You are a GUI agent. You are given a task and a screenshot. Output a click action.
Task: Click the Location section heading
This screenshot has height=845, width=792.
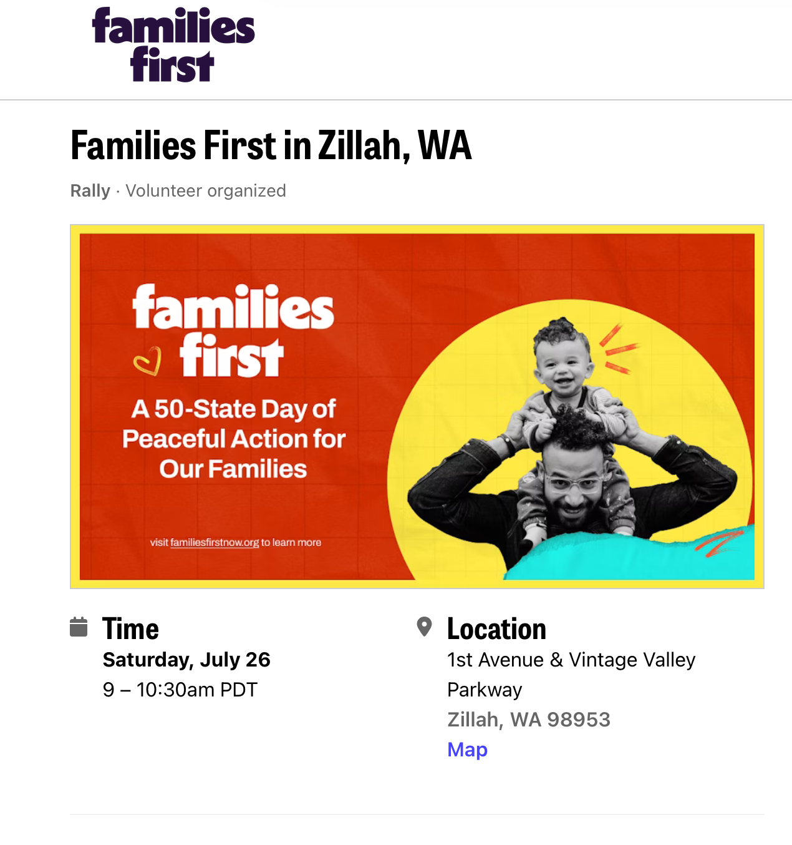click(x=496, y=628)
